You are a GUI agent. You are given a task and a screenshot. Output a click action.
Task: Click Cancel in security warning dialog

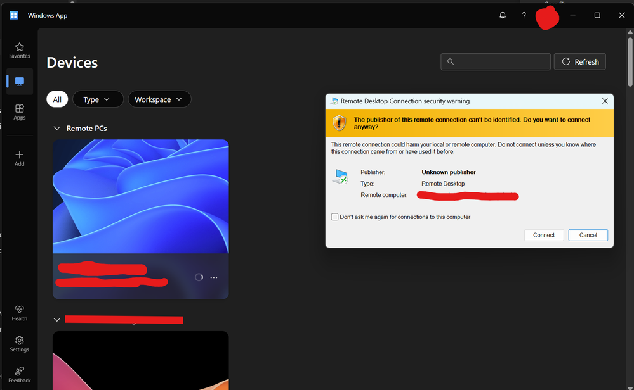[x=588, y=235]
